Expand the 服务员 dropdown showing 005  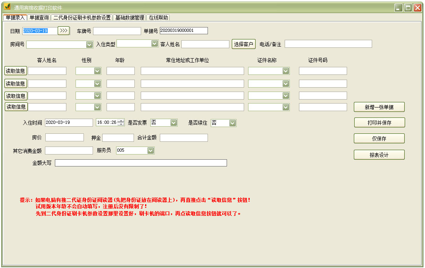click(x=150, y=150)
